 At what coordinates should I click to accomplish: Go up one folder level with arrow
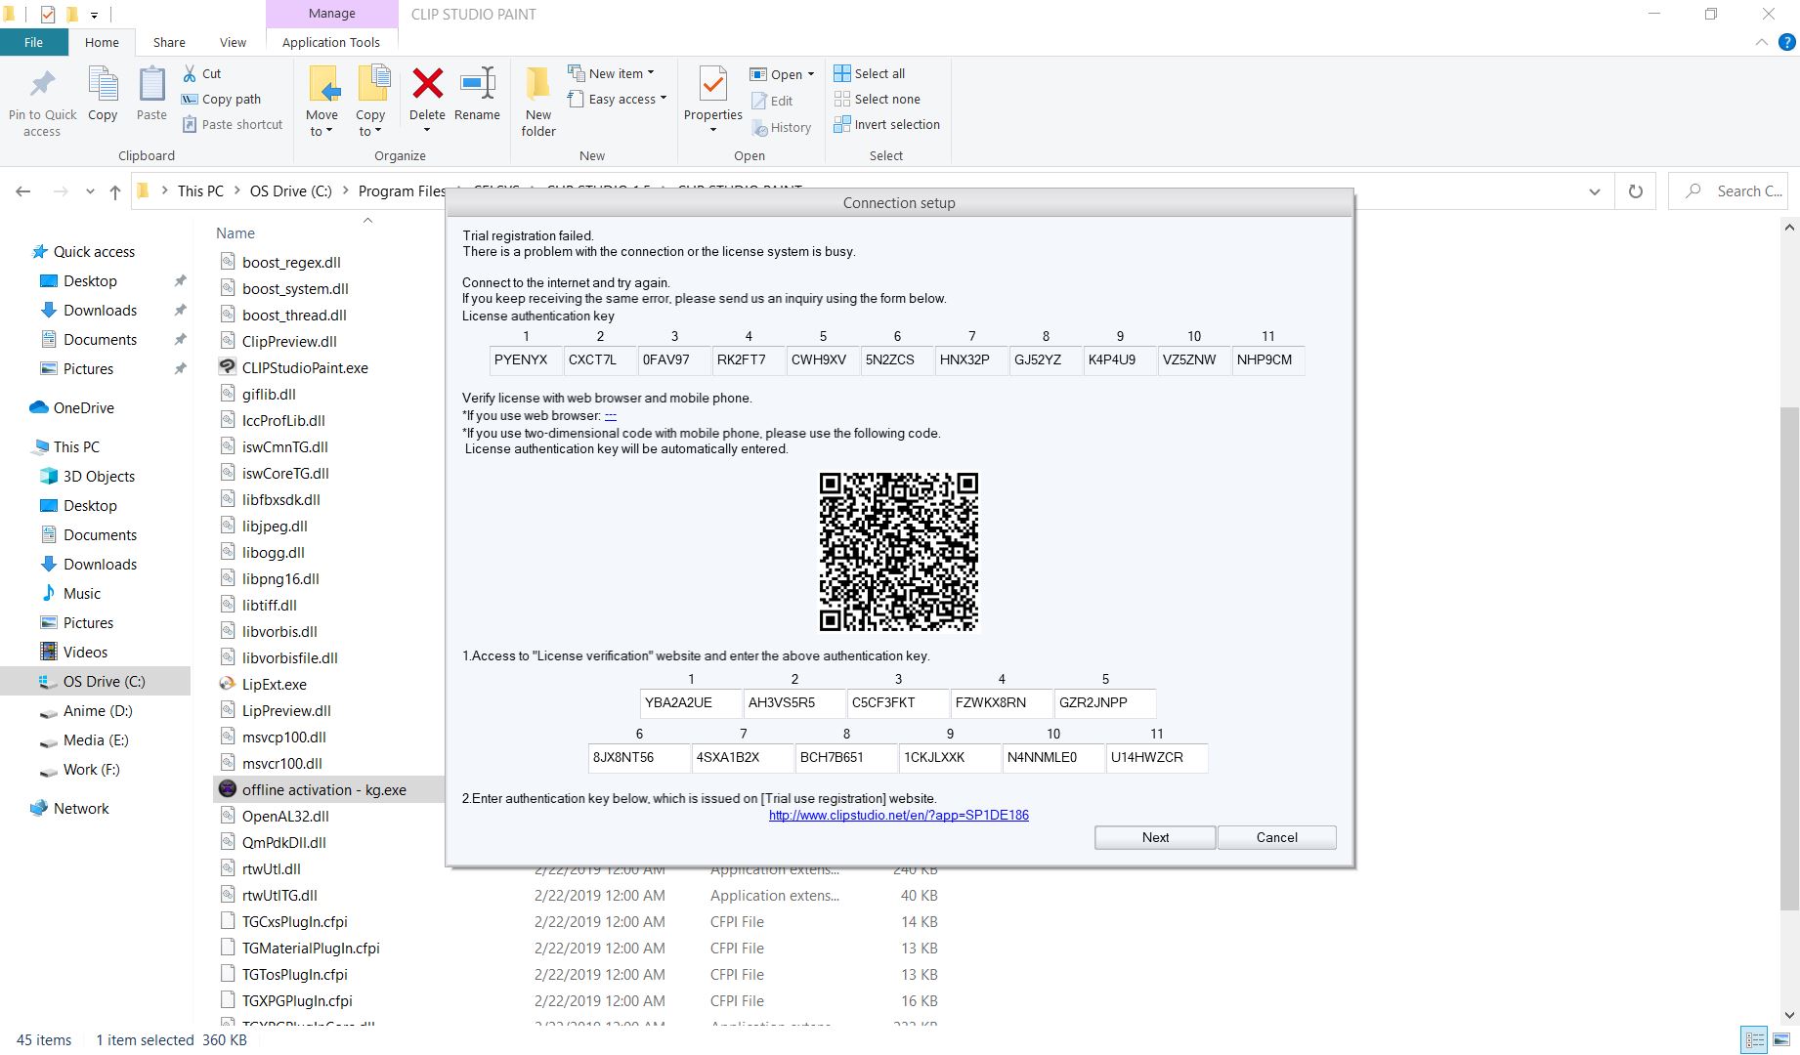(x=115, y=191)
